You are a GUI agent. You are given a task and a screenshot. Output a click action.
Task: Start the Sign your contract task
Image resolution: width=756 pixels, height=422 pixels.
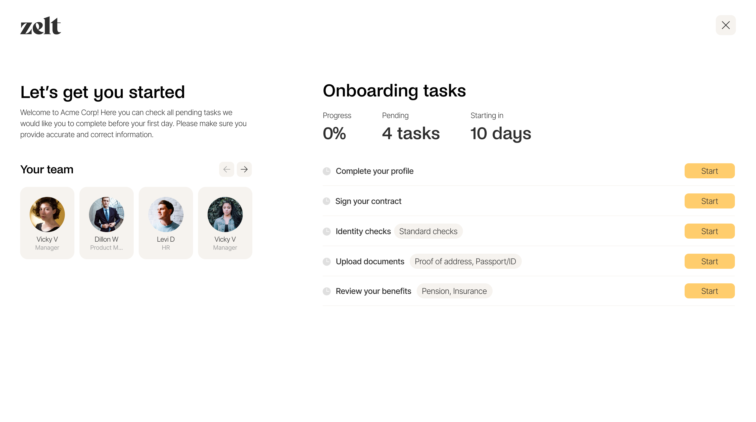point(710,201)
